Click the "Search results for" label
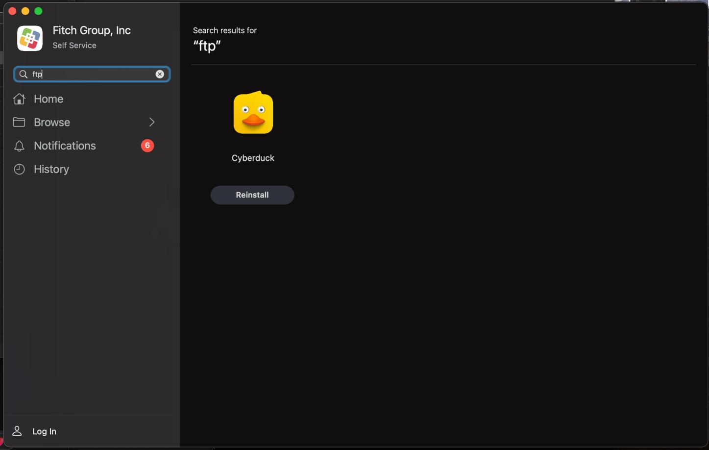 pos(225,30)
